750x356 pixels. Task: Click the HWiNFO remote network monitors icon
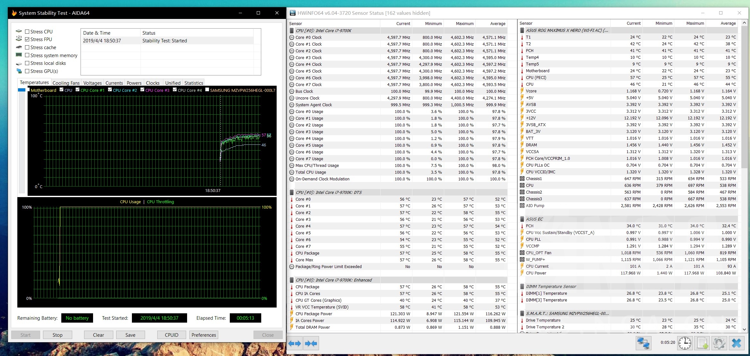pyautogui.click(x=643, y=343)
